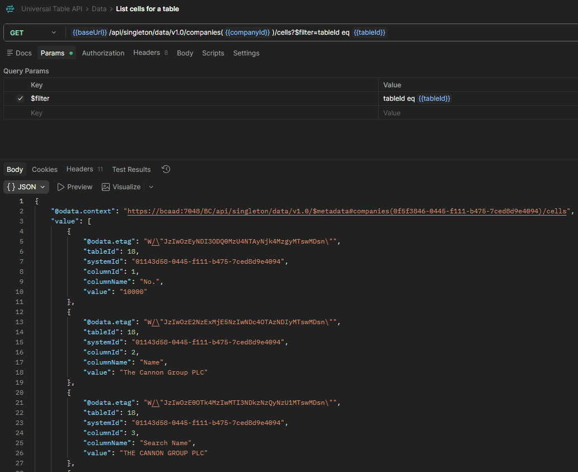Click line number 3 in gutter
The width and height of the screenshot is (578, 472).
click(x=21, y=221)
